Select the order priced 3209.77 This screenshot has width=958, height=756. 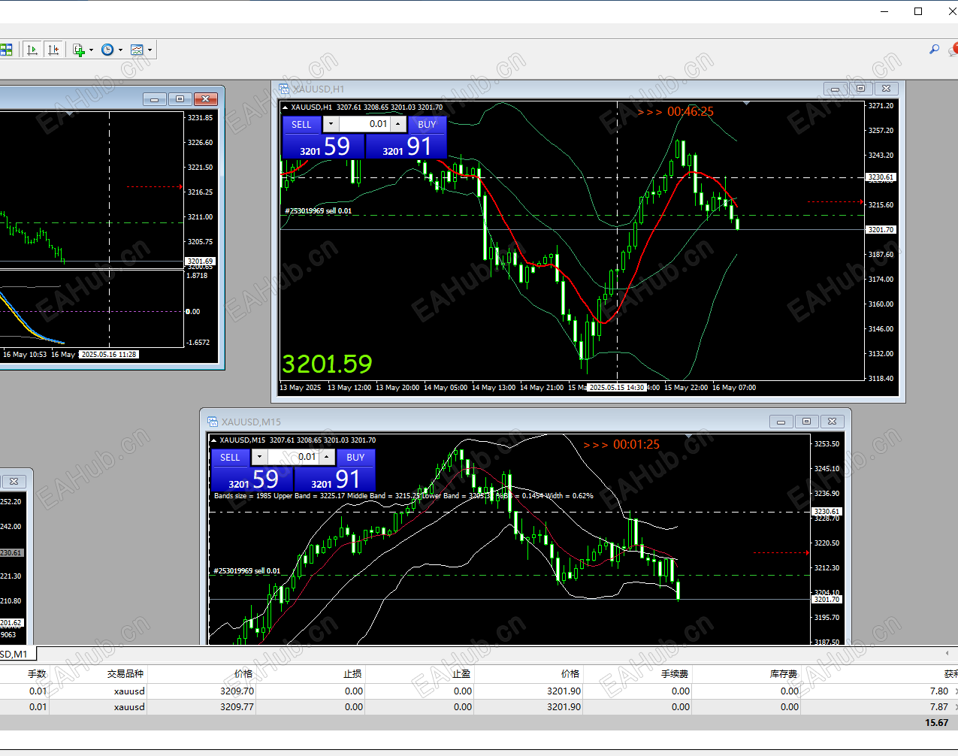479,707
